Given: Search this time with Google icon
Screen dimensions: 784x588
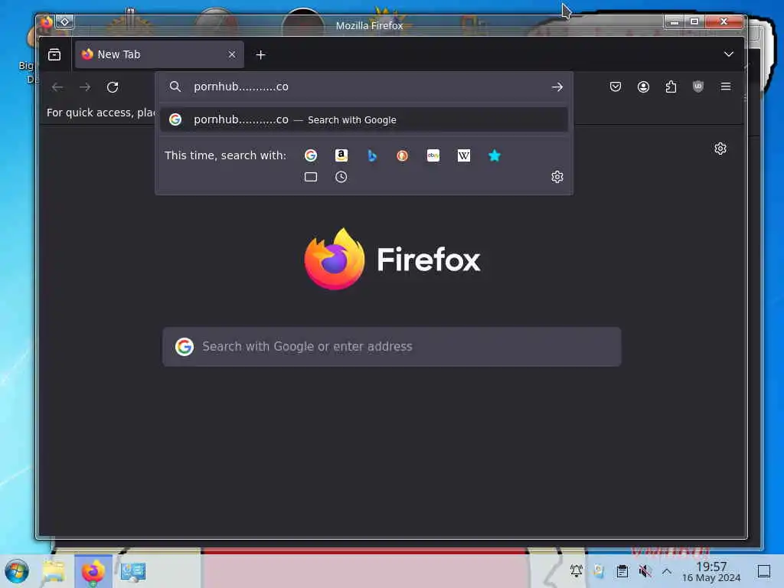Looking at the screenshot, I should (x=311, y=155).
